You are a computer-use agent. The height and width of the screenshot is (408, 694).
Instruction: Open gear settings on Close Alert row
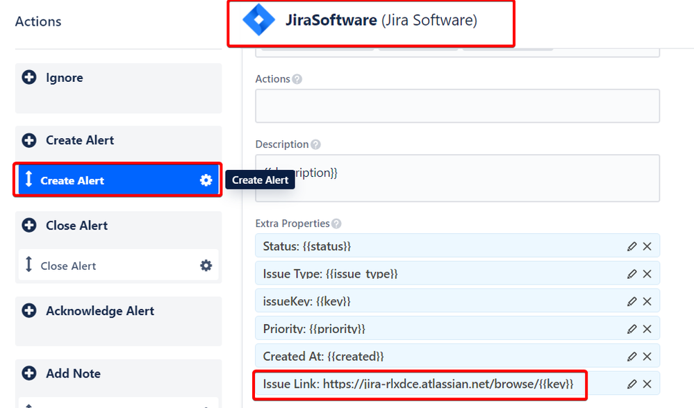tap(206, 265)
